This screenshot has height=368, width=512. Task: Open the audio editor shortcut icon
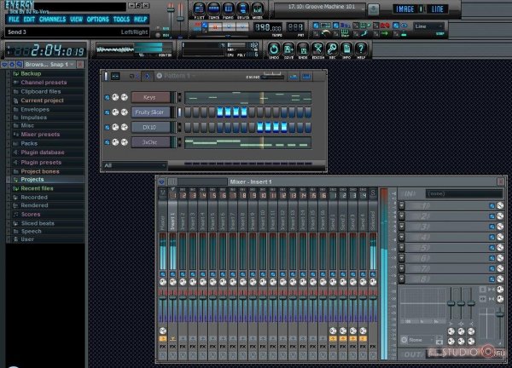coord(317,49)
